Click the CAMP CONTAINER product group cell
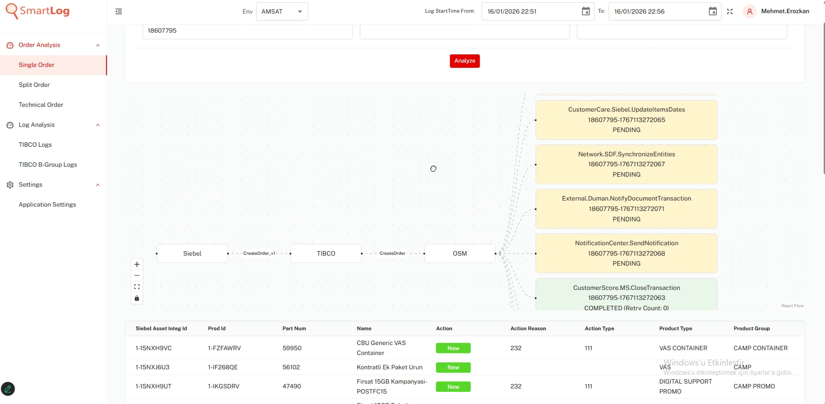This screenshot has height=404, width=825. pyautogui.click(x=761, y=348)
